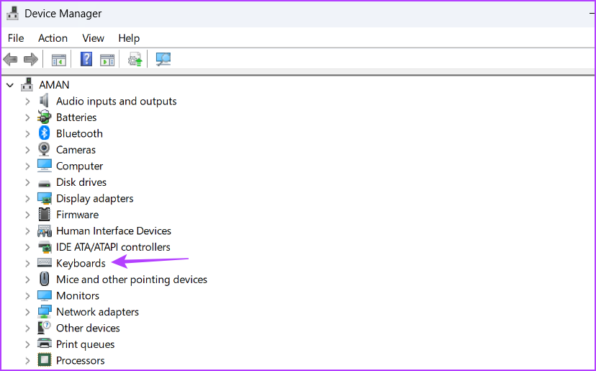Open the View menu
Image resolution: width=596 pixels, height=371 pixels.
tap(93, 38)
